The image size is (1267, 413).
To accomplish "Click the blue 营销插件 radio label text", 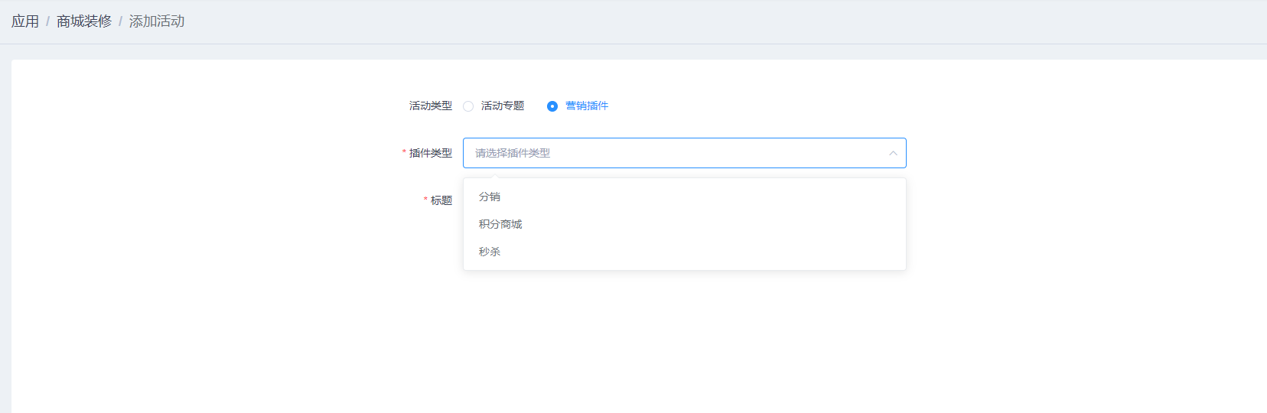I will click(x=586, y=106).
